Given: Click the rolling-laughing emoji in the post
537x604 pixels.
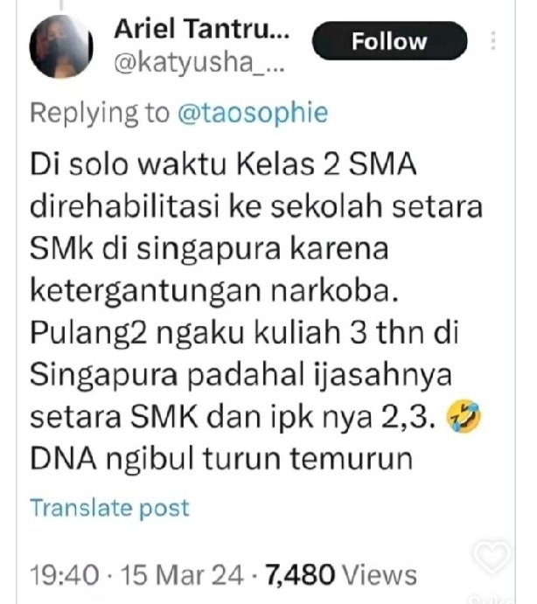Looking at the screenshot, I should point(463,416).
